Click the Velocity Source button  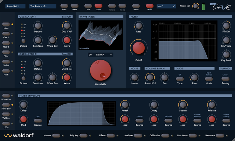tap(140, 121)
